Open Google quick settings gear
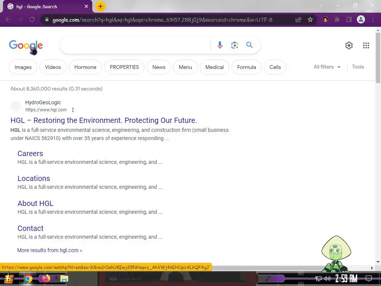The width and height of the screenshot is (381, 286). pyautogui.click(x=349, y=45)
